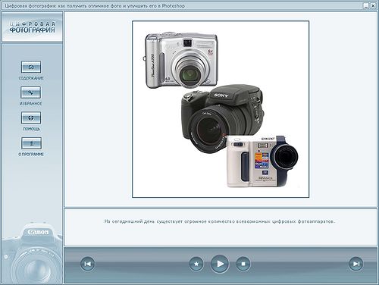This screenshot has width=379, height=285.
Task: Go back to the previous slide
Action: (87, 264)
